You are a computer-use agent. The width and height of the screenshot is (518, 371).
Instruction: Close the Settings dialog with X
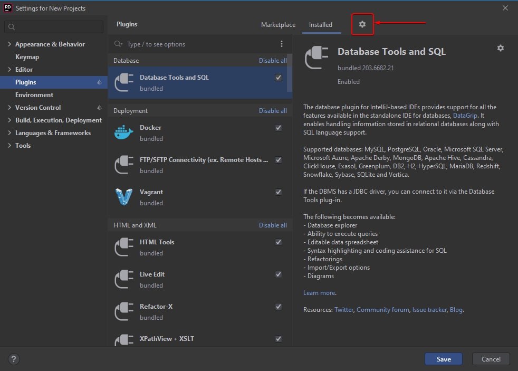click(505, 8)
